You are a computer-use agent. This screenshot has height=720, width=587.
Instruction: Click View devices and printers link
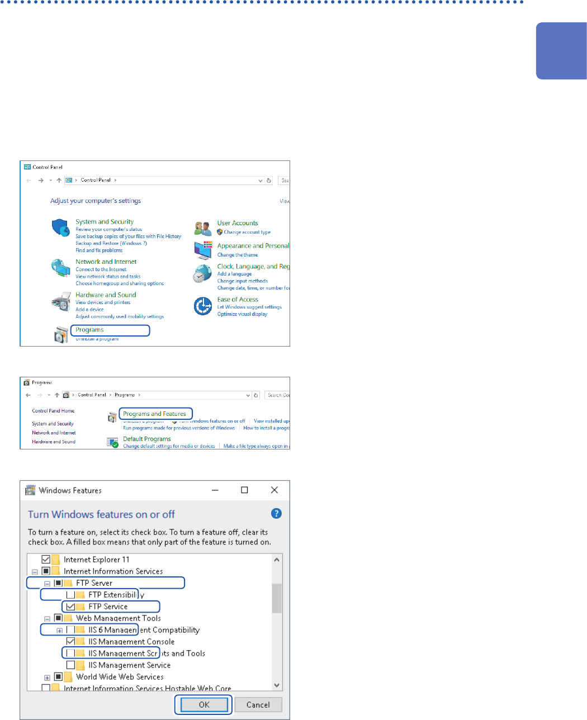(103, 302)
